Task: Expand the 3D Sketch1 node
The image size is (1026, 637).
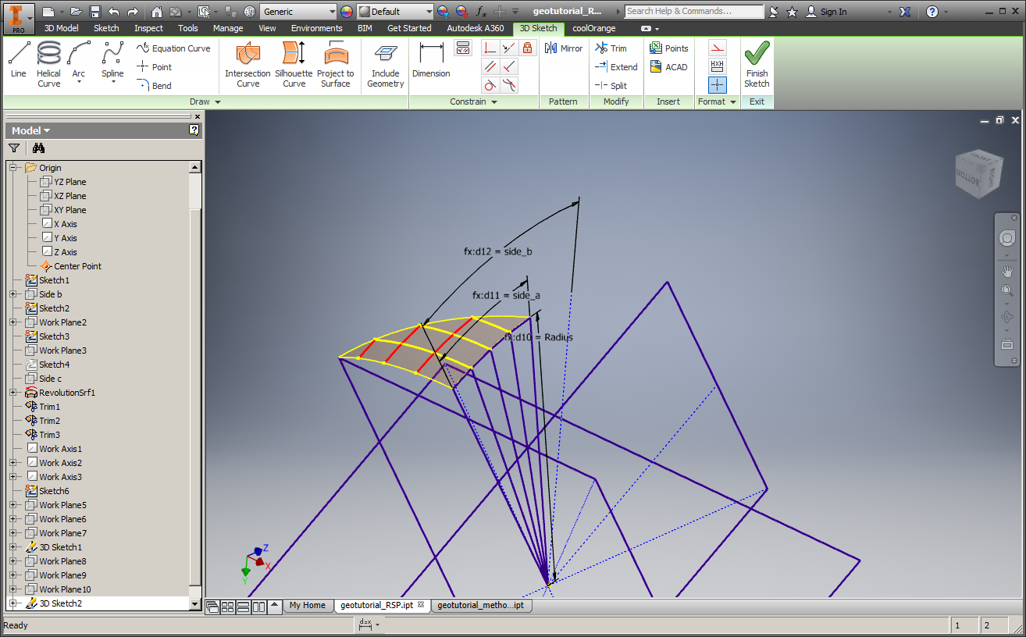Action: pyautogui.click(x=12, y=547)
